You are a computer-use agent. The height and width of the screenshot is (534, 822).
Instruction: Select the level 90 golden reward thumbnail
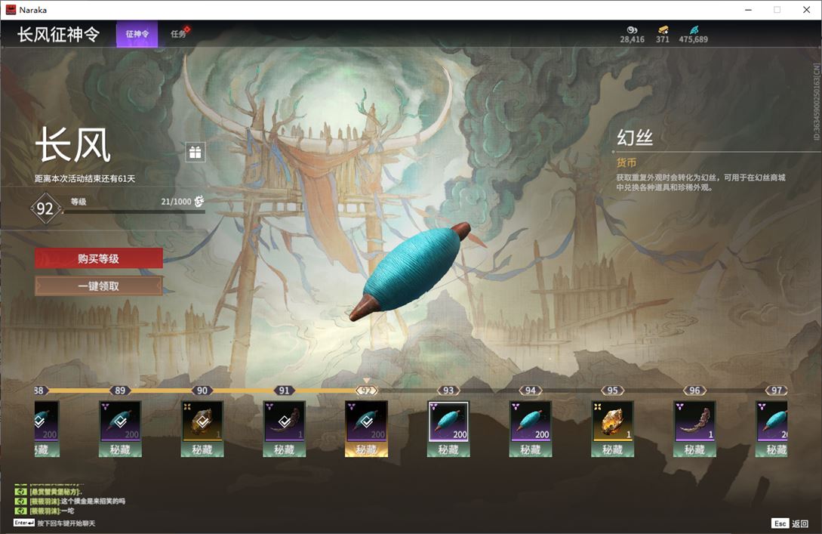click(202, 421)
